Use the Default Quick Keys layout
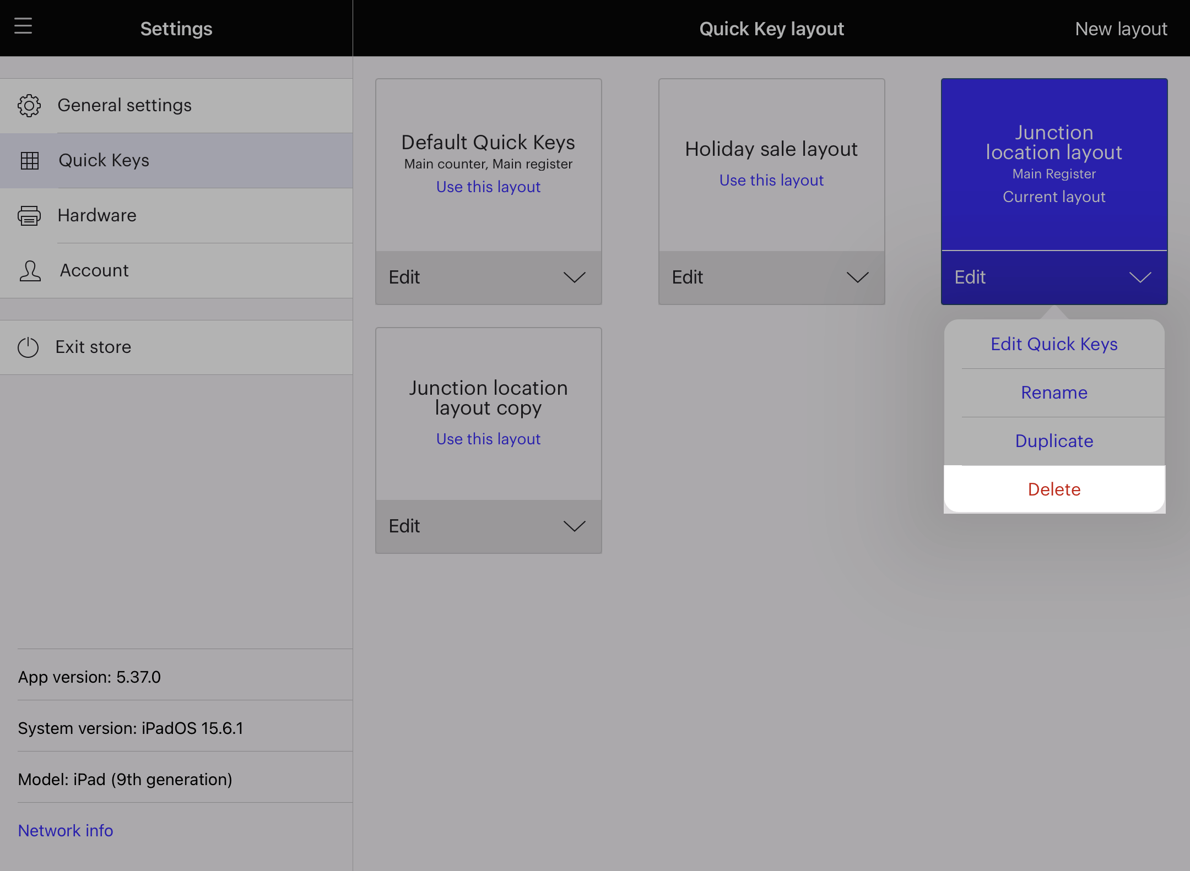Screen dimensions: 1190x871 coord(488,187)
